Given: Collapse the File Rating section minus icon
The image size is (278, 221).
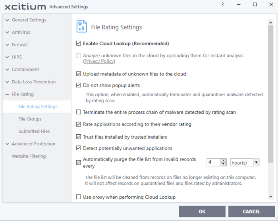Looking at the screenshot, I should (x=7, y=95).
